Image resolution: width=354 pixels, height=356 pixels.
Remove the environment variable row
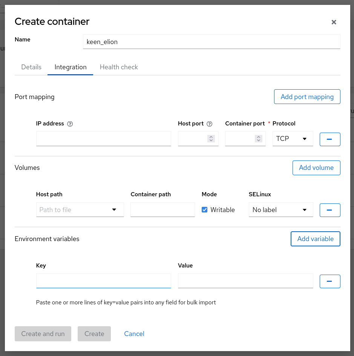click(x=330, y=281)
